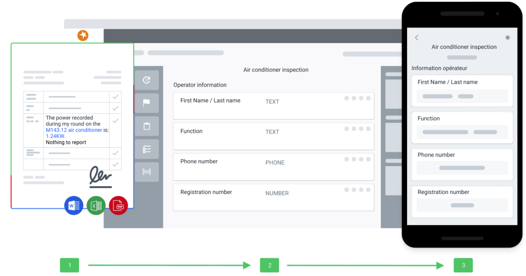Download the report as a PDF
This screenshot has width=526, height=276.
coord(118,206)
